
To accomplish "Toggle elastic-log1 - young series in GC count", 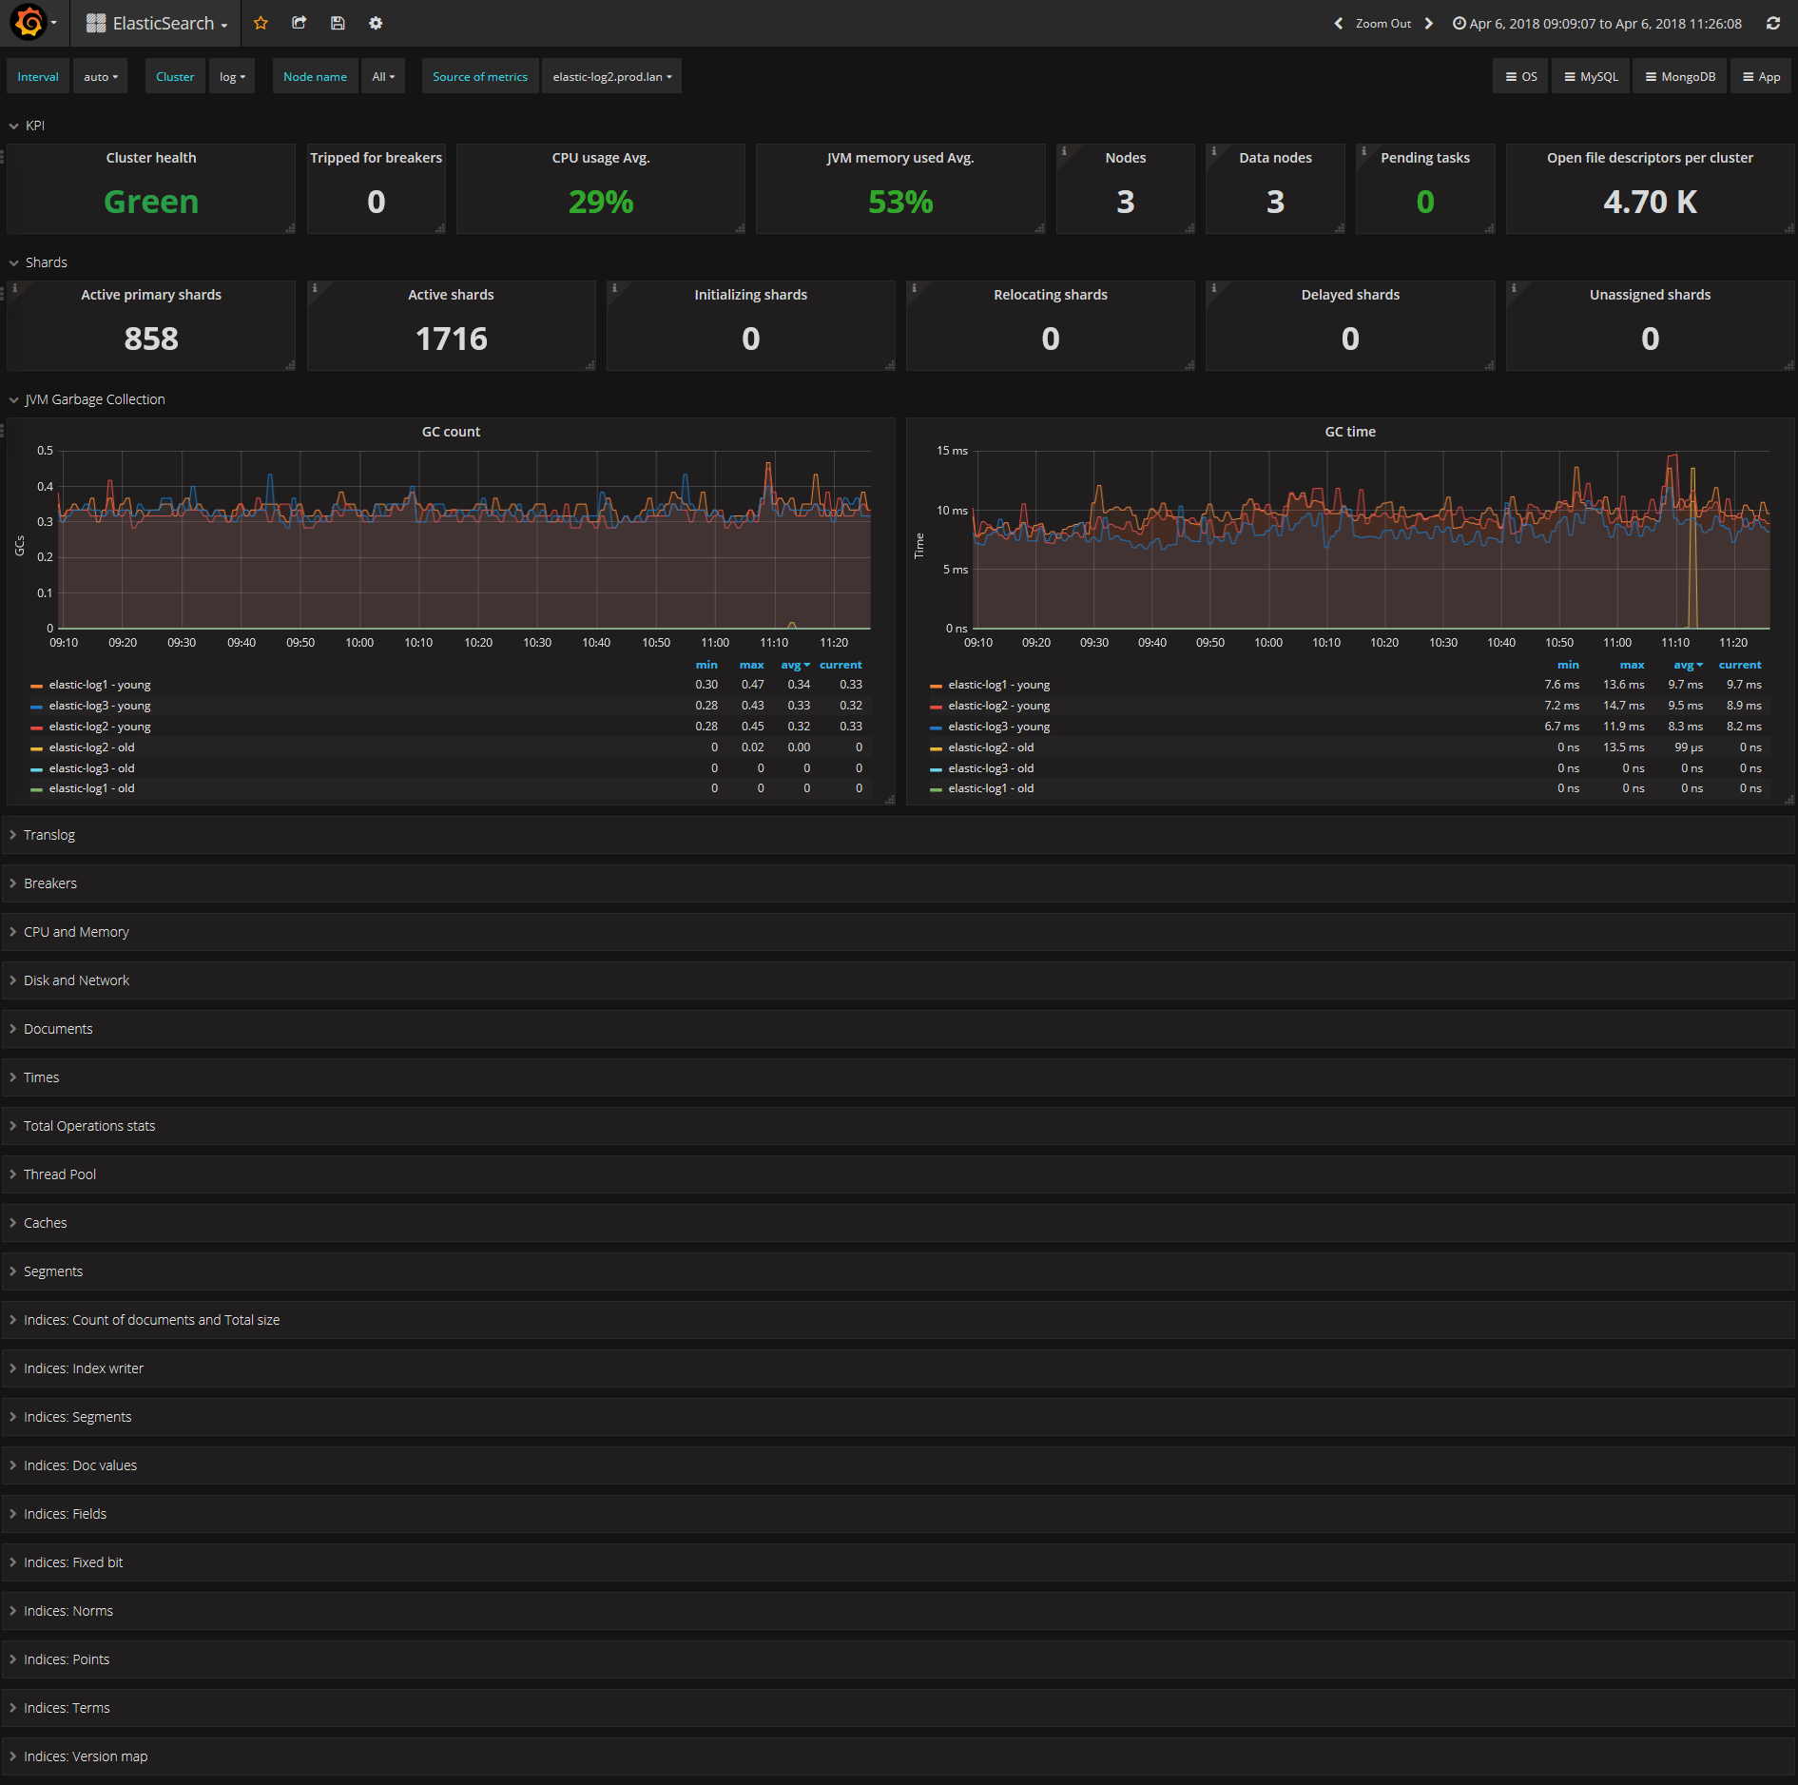I will click(100, 685).
